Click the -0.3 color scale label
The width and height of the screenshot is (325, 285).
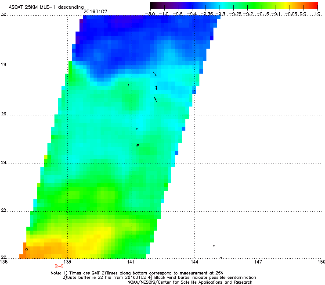pos(220,14)
